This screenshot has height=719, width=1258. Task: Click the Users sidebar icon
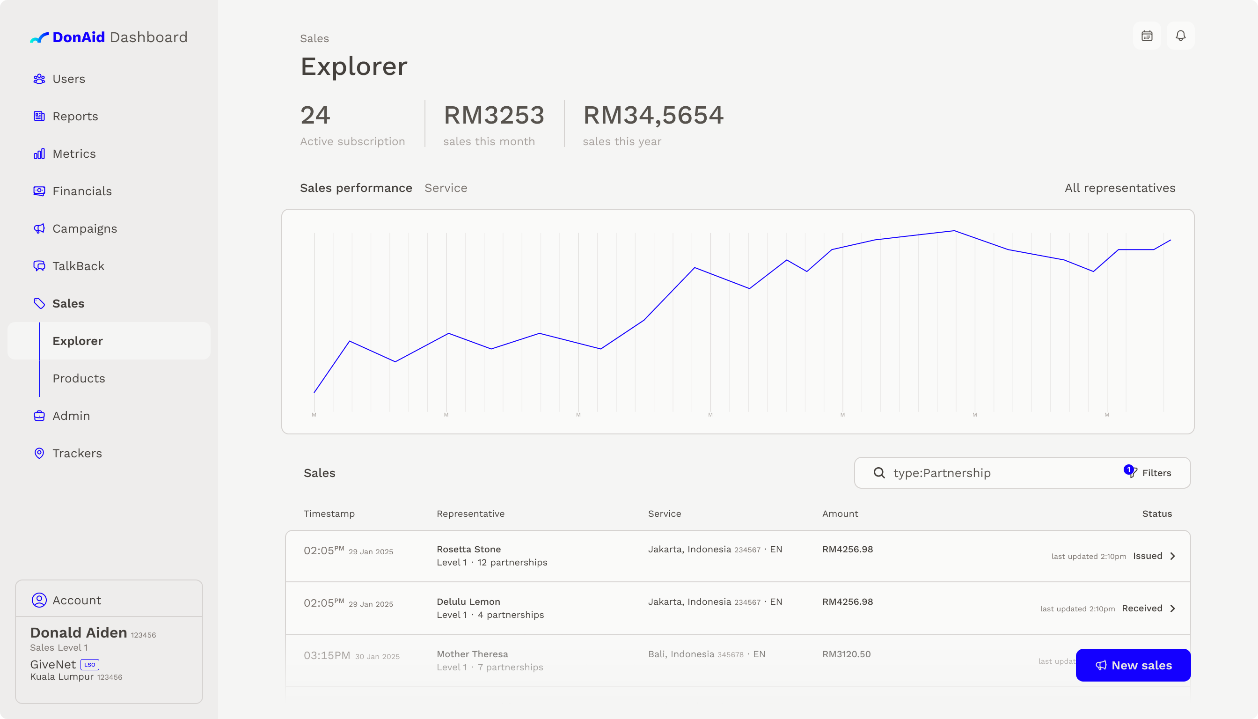point(39,79)
